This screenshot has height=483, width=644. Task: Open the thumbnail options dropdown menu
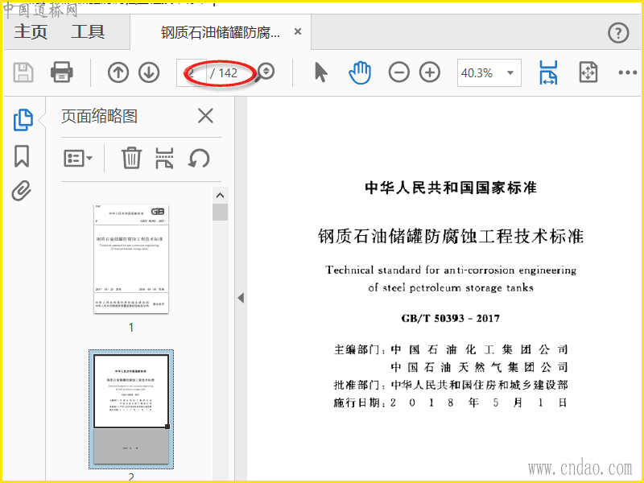78,158
